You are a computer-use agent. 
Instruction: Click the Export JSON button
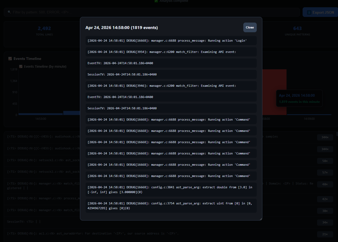pyautogui.click(x=320, y=12)
